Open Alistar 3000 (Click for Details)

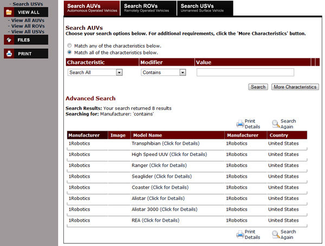(164, 209)
